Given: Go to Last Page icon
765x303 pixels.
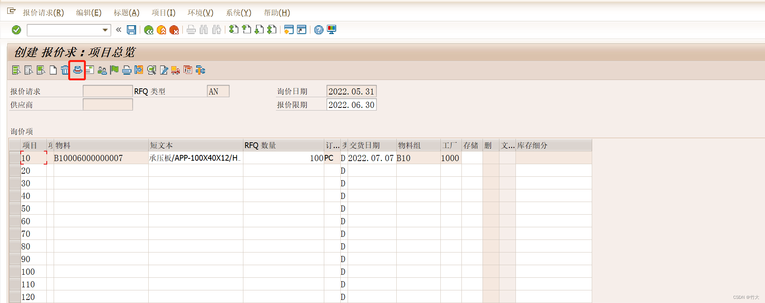Looking at the screenshot, I should coord(272,29).
